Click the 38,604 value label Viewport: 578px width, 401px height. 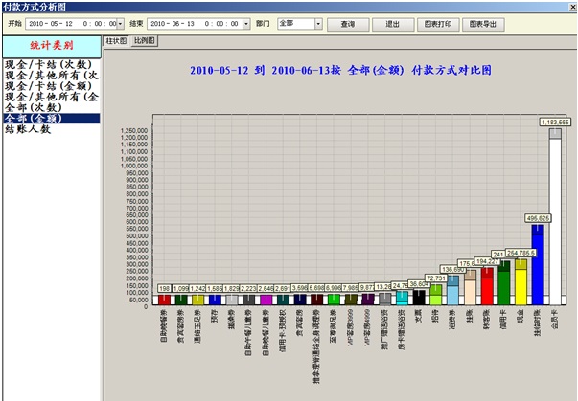pos(419,283)
